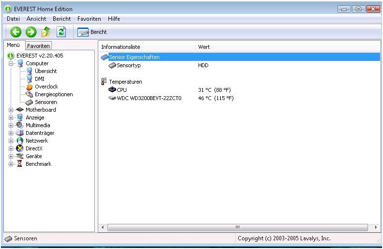The height and width of the screenshot is (249, 383).
Task: Go forward with the green right arrow
Action: (x=31, y=32)
